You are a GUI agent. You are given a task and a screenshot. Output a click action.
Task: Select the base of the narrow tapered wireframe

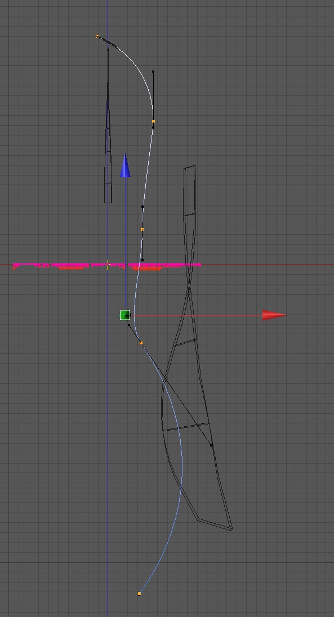(x=108, y=203)
